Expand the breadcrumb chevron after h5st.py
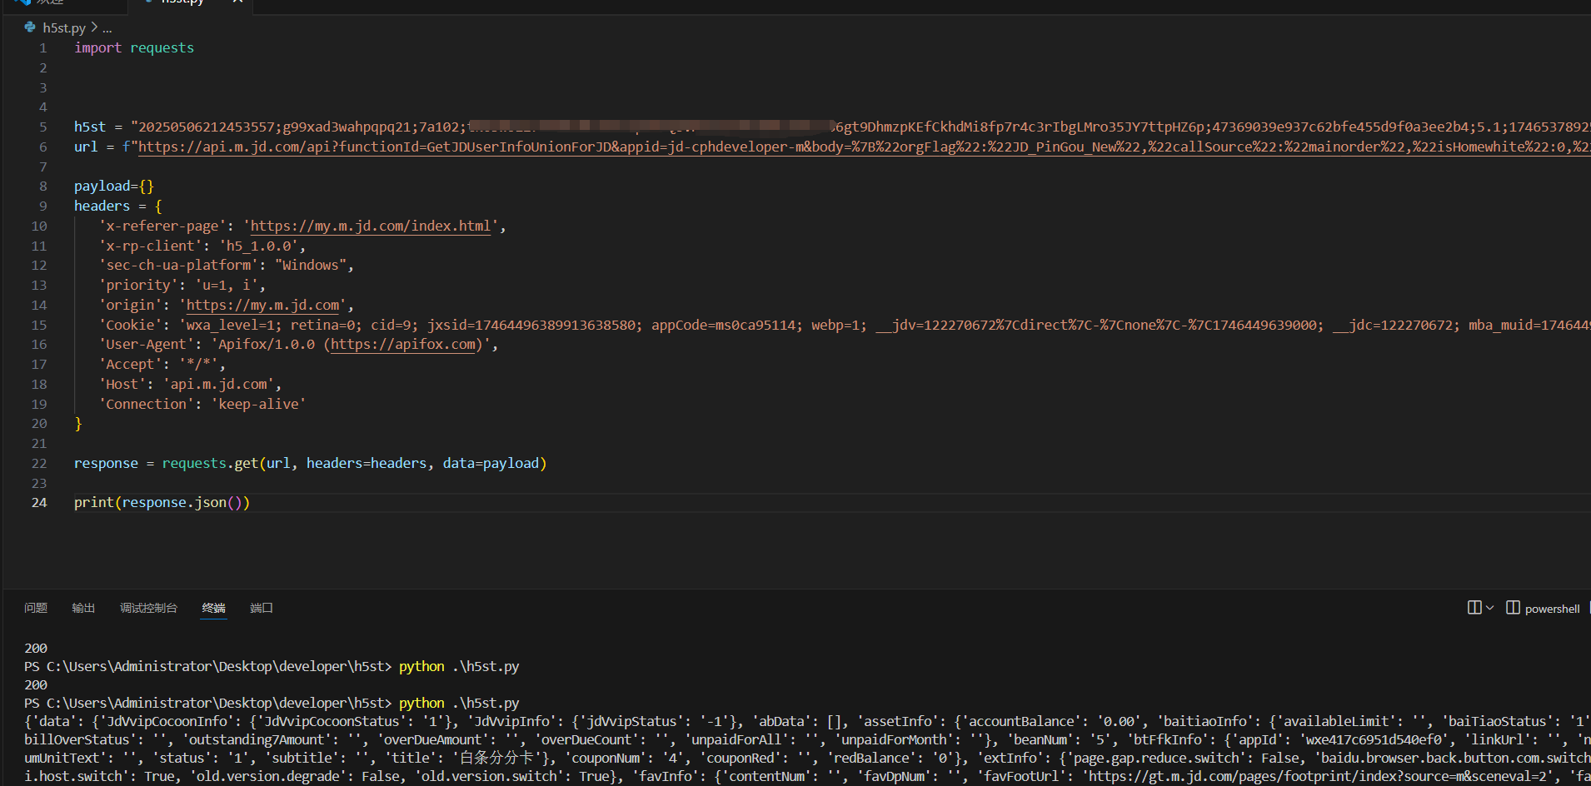 [x=94, y=27]
